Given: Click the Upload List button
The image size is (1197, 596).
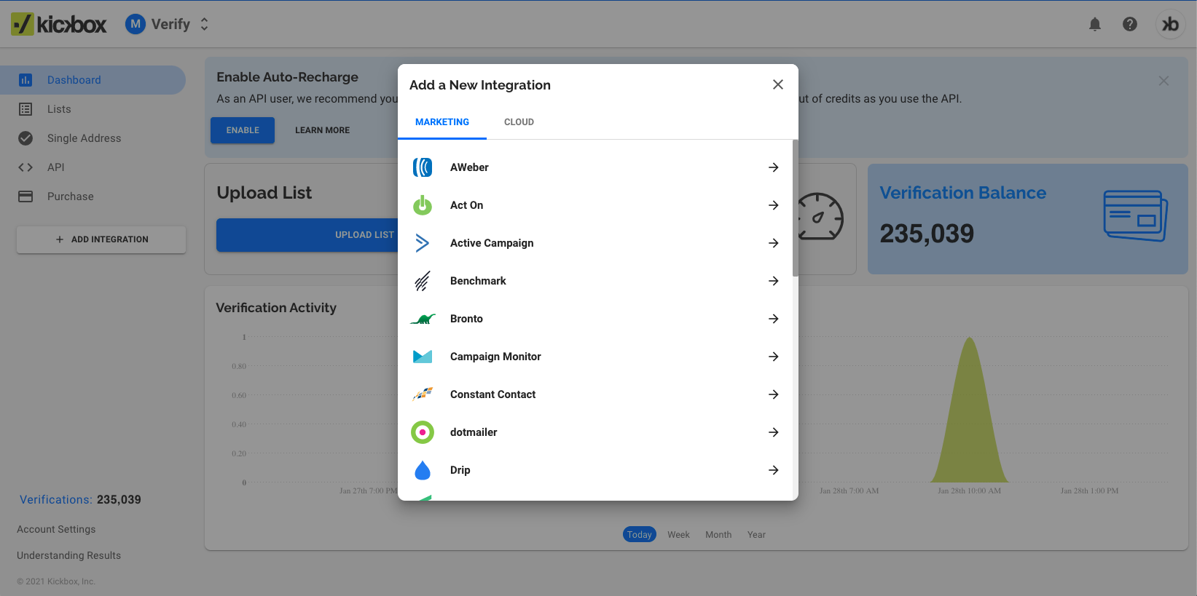Looking at the screenshot, I should [308, 235].
